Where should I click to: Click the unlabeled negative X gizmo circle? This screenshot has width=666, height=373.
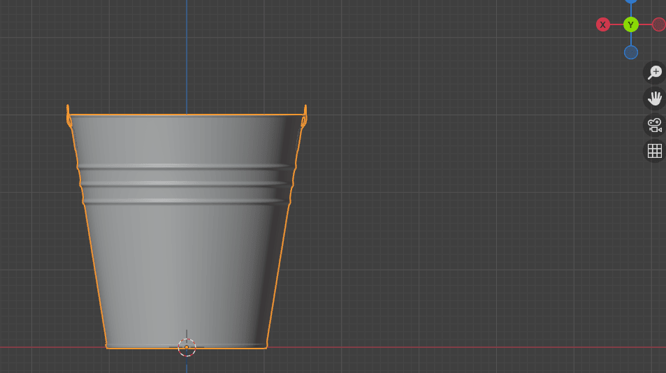click(658, 24)
